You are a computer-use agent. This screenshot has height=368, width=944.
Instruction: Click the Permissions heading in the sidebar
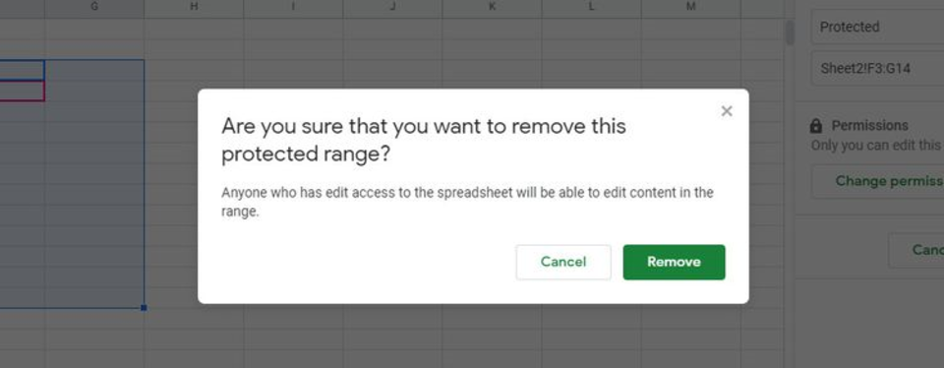coord(869,125)
